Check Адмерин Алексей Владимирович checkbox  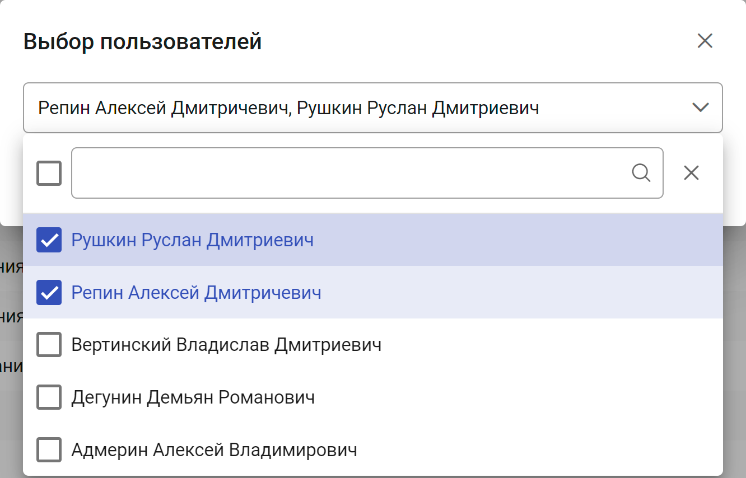click(49, 450)
